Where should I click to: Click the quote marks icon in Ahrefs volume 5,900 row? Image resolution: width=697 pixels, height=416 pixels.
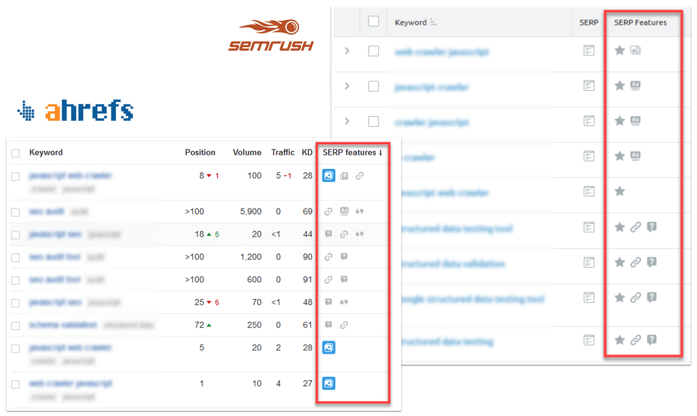click(360, 211)
